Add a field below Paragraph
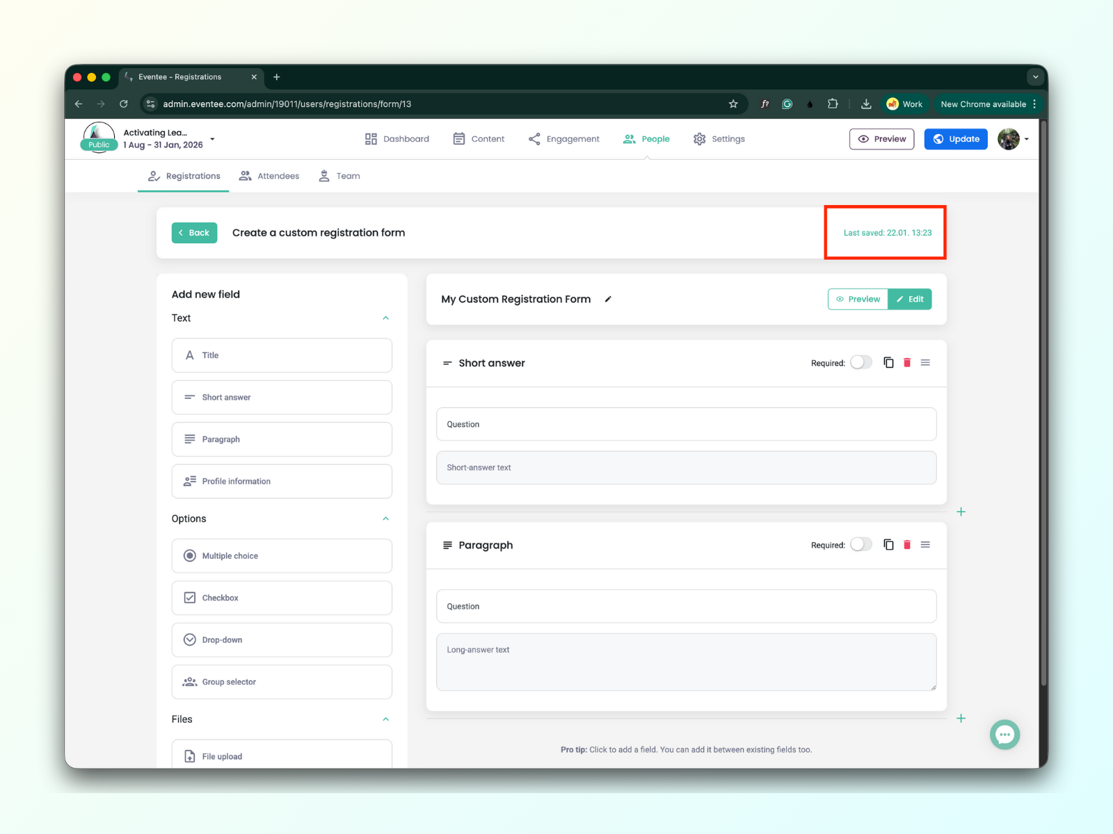The width and height of the screenshot is (1113, 834). [x=961, y=719]
